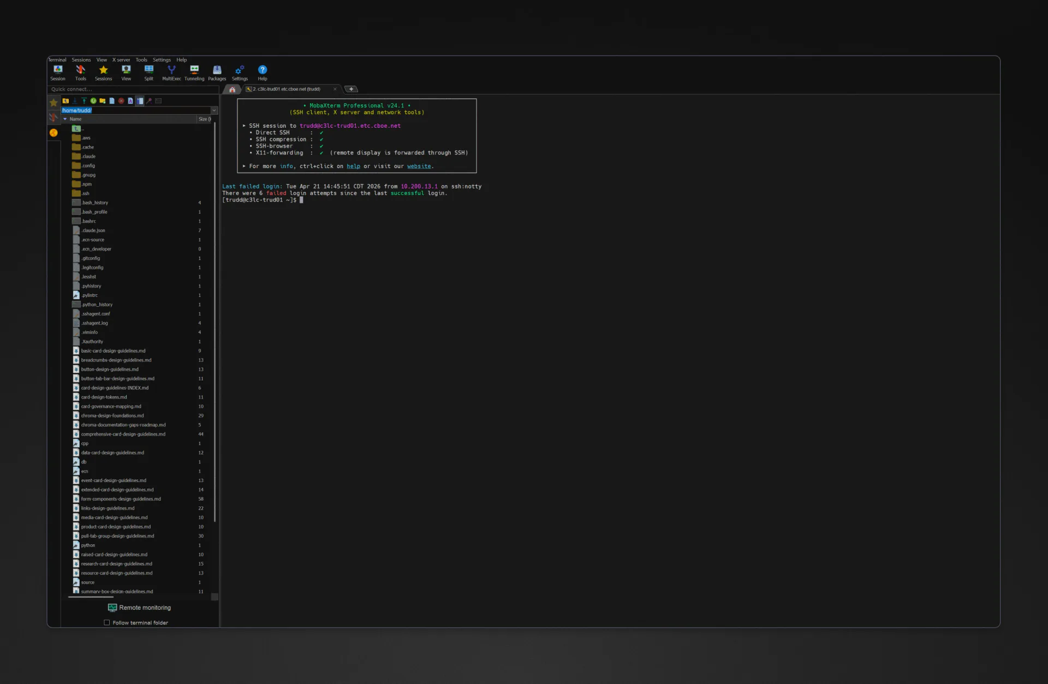Open the View menu in menu bar

102,60
